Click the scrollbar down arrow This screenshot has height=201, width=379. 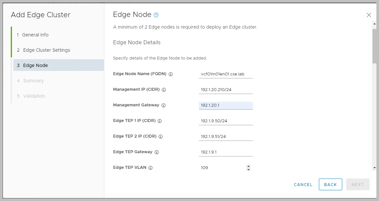pos(374,168)
